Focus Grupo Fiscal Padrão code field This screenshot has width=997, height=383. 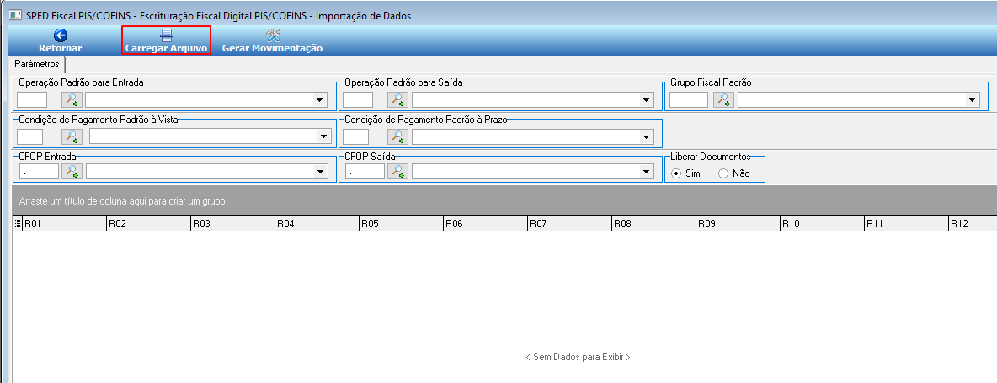[689, 99]
